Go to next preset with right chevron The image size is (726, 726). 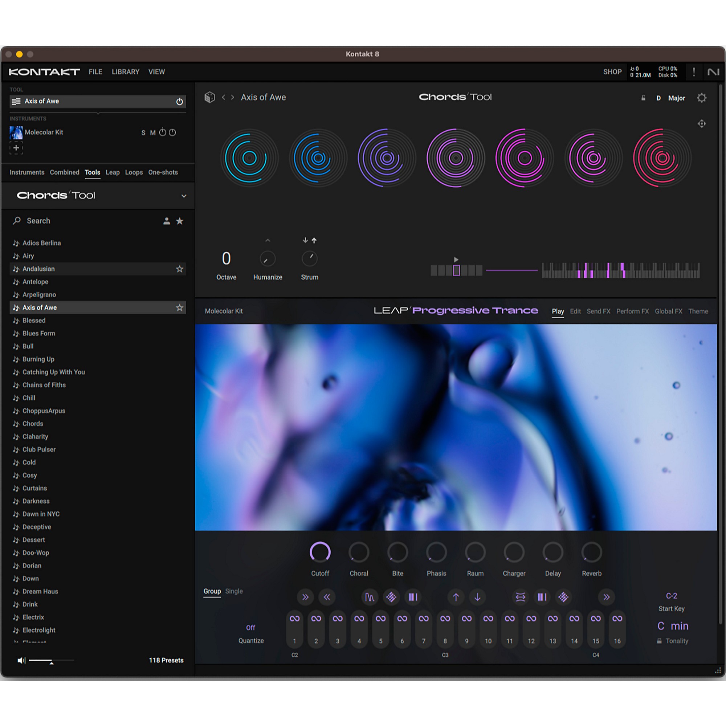[233, 97]
